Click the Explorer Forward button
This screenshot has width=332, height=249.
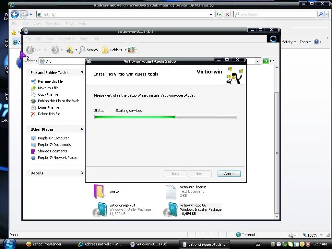coord(55,50)
